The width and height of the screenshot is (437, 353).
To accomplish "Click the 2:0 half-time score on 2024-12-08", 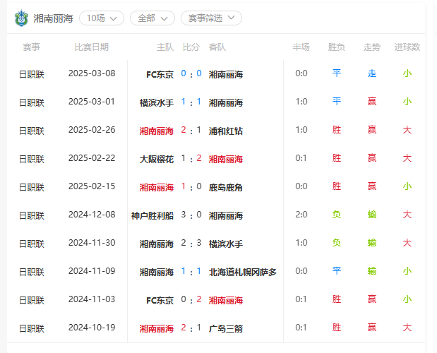I will (301, 215).
